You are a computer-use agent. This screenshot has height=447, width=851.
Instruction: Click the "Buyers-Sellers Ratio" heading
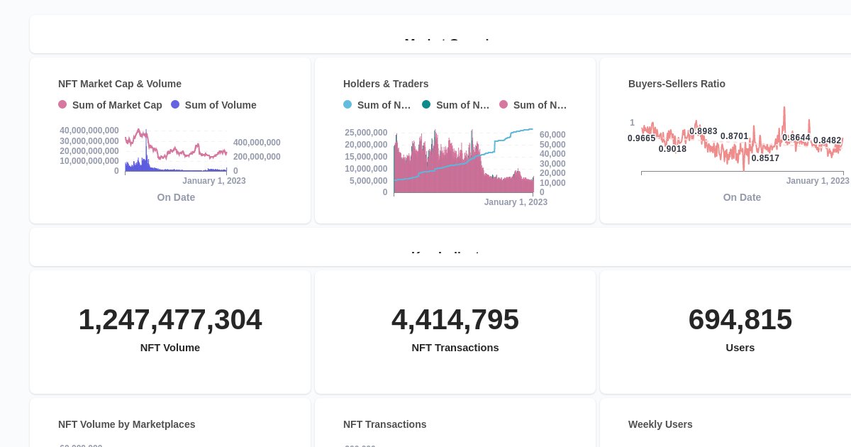click(677, 84)
